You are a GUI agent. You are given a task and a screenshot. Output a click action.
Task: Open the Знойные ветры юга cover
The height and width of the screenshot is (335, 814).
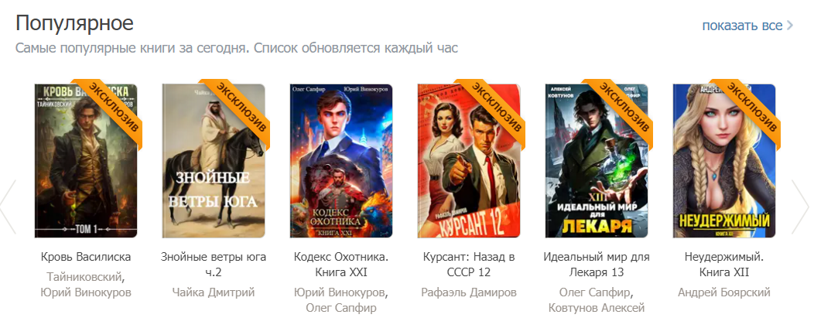214,161
